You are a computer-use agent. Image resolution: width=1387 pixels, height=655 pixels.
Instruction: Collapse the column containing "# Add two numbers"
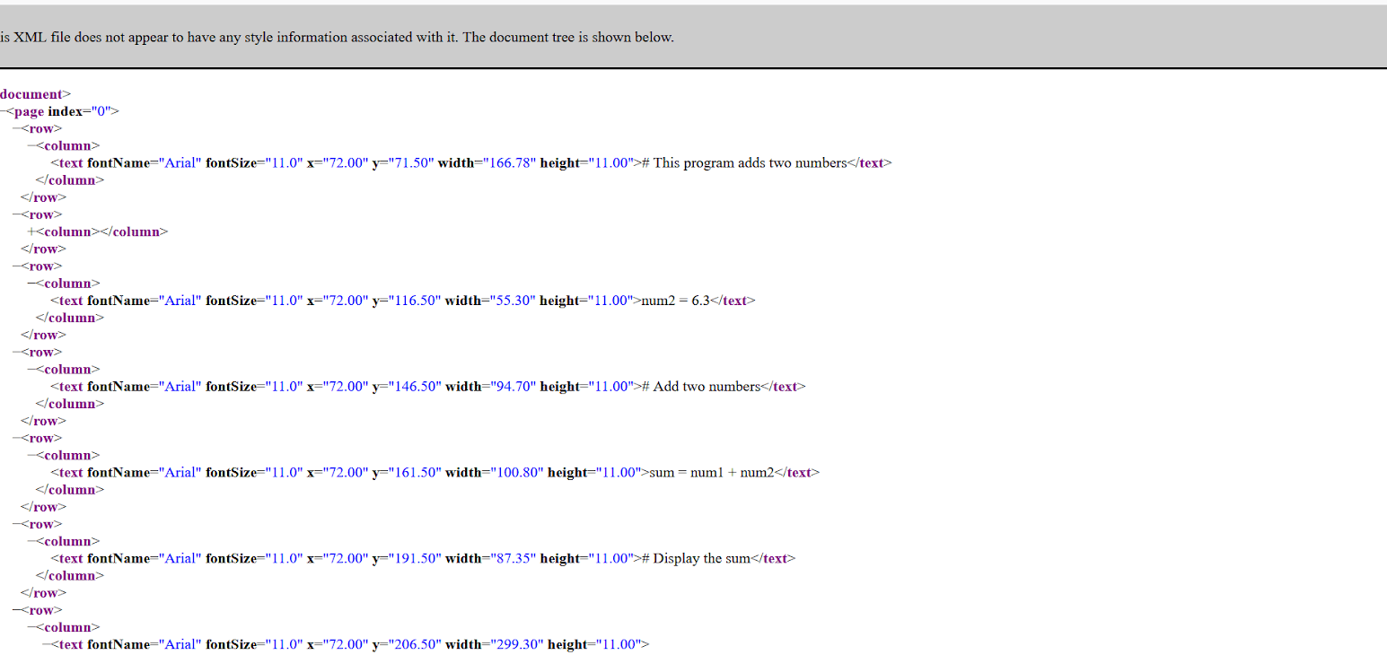[x=32, y=370]
